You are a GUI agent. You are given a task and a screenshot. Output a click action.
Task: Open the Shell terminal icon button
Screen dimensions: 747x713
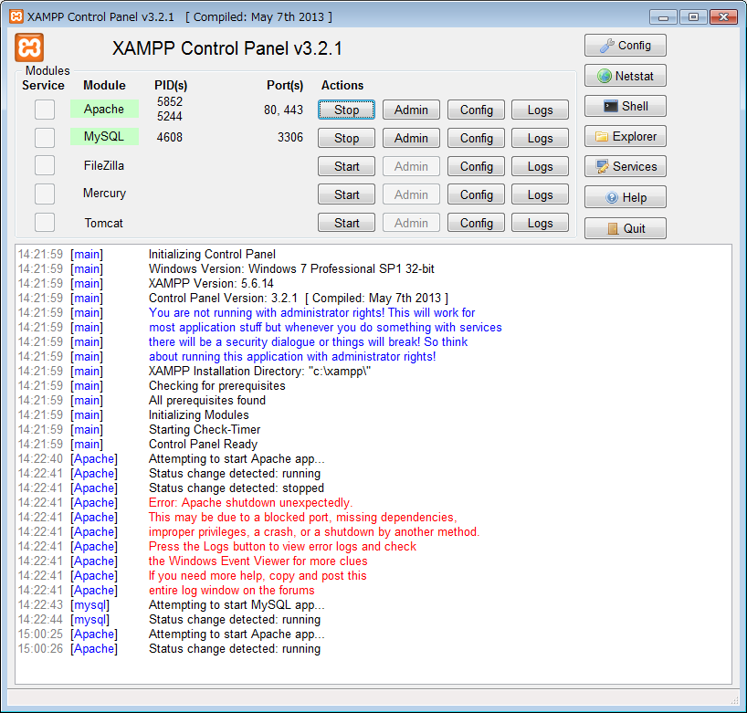coord(625,106)
